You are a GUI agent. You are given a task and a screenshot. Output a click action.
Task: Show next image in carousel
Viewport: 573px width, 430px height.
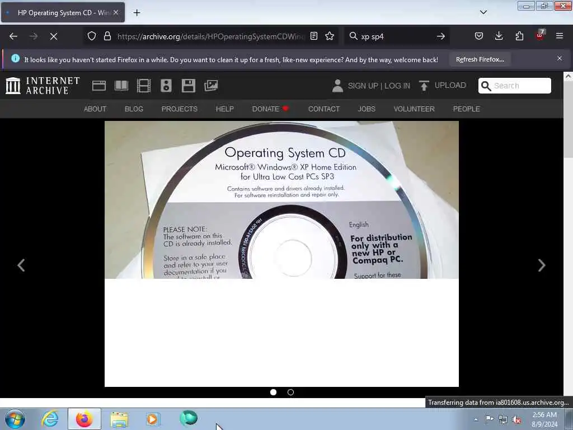pyautogui.click(x=542, y=265)
